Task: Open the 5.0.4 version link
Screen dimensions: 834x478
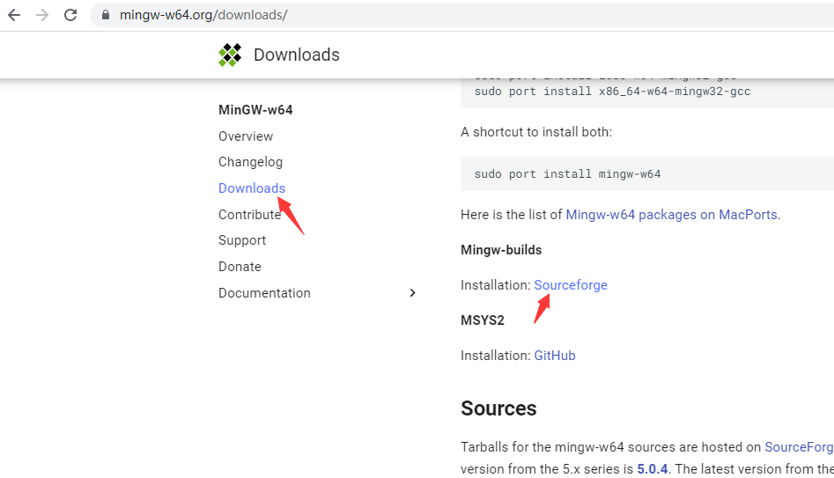Action: 652,469
